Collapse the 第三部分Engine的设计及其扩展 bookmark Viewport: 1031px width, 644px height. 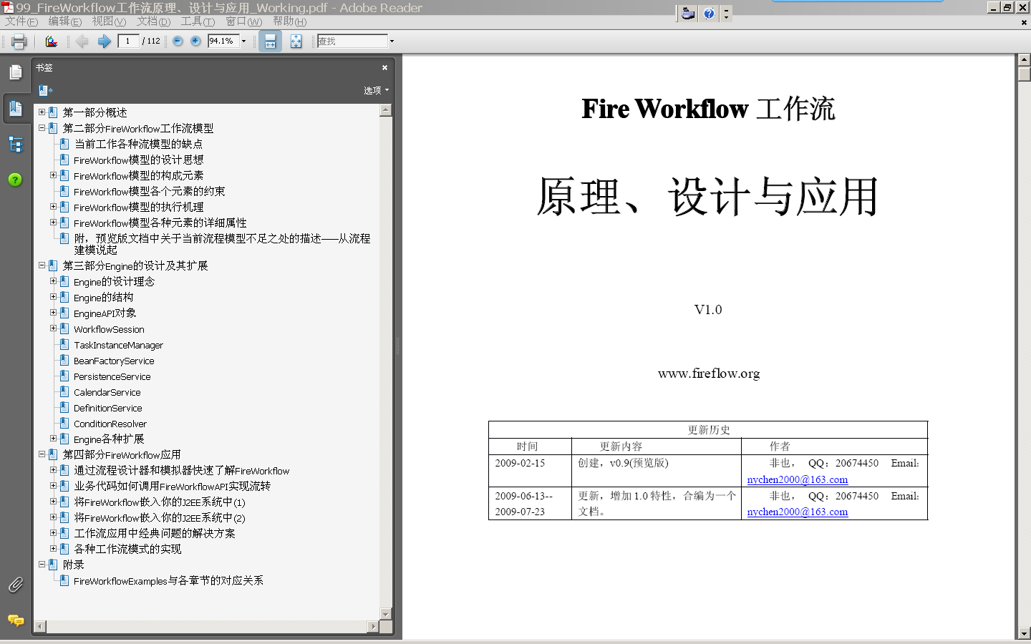[42, 265]
